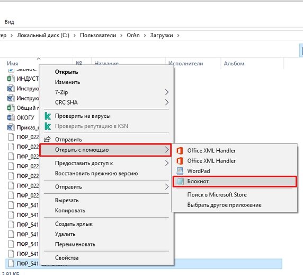Viewport: 303px width, 275px height.
Task: Select Переименовать in the context menu
Action: [x=75, y=244]
